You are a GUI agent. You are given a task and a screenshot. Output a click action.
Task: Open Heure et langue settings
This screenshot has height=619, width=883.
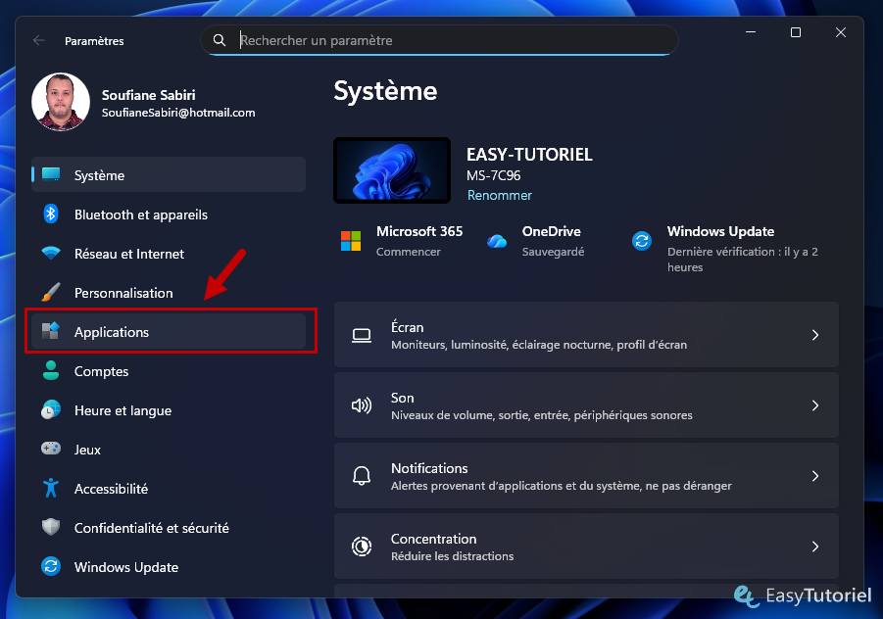pyautogui.click(x=169, y=409)
